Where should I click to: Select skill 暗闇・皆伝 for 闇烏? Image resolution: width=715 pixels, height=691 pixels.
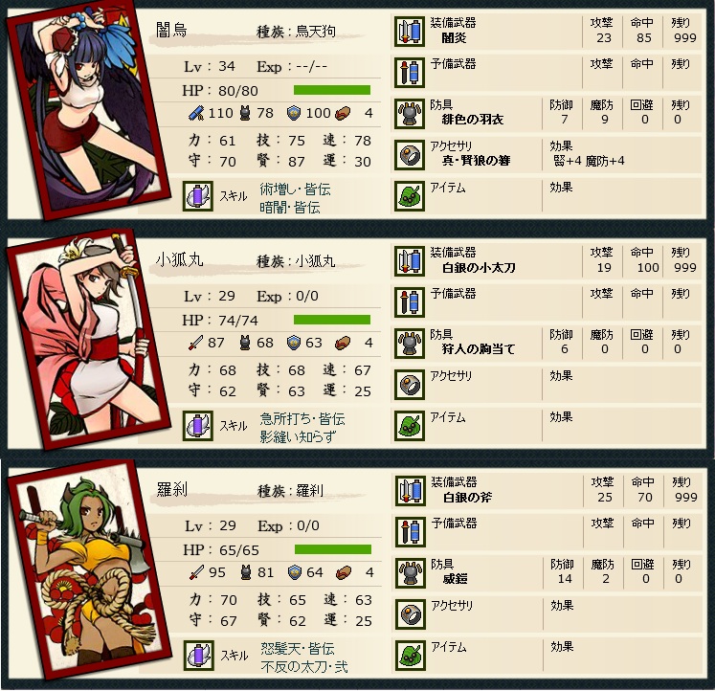coord(290,208)
